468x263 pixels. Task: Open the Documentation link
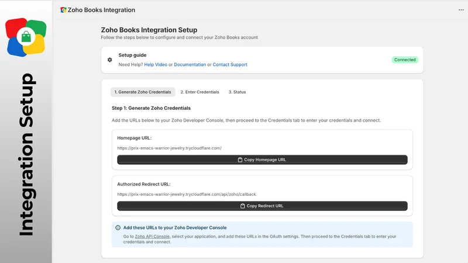(x=190, y=64)
